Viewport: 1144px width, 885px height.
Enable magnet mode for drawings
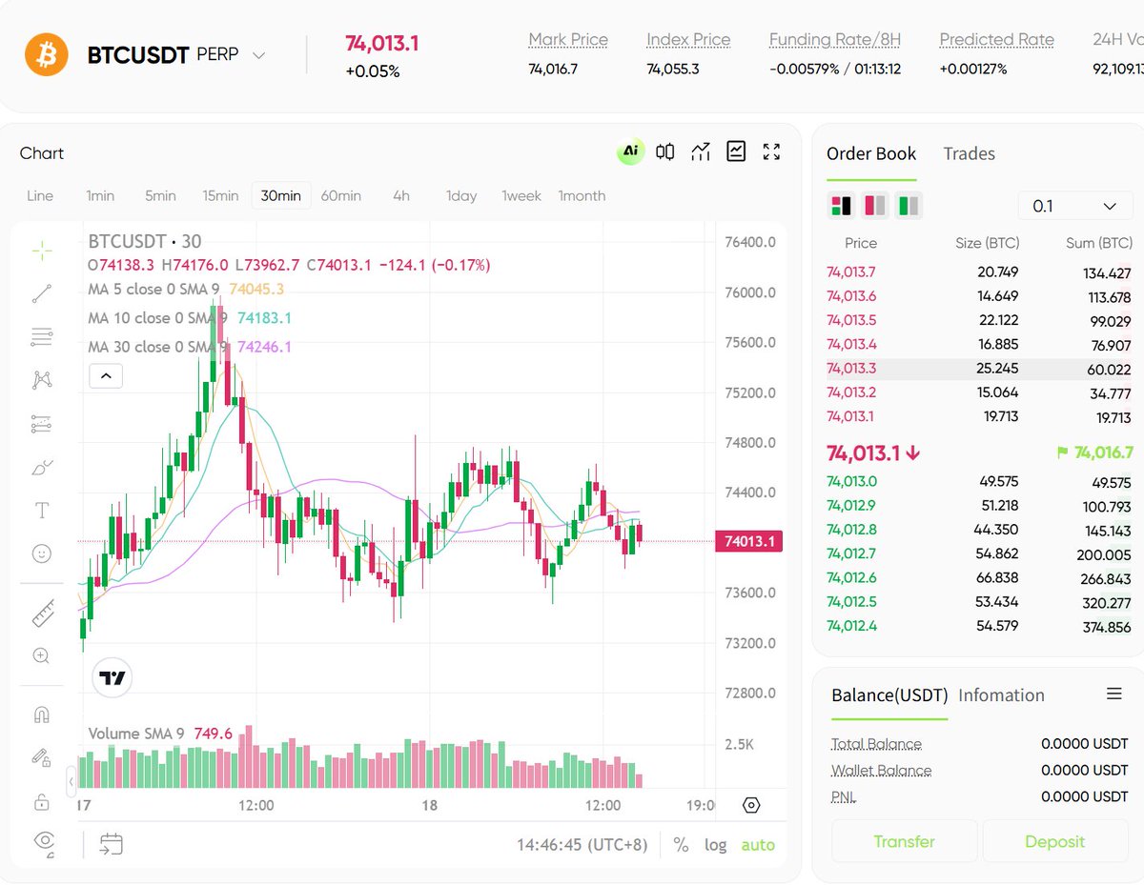(40, 714)
